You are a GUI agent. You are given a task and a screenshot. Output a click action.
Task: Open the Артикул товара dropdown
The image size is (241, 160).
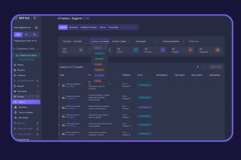pos(121,41)
